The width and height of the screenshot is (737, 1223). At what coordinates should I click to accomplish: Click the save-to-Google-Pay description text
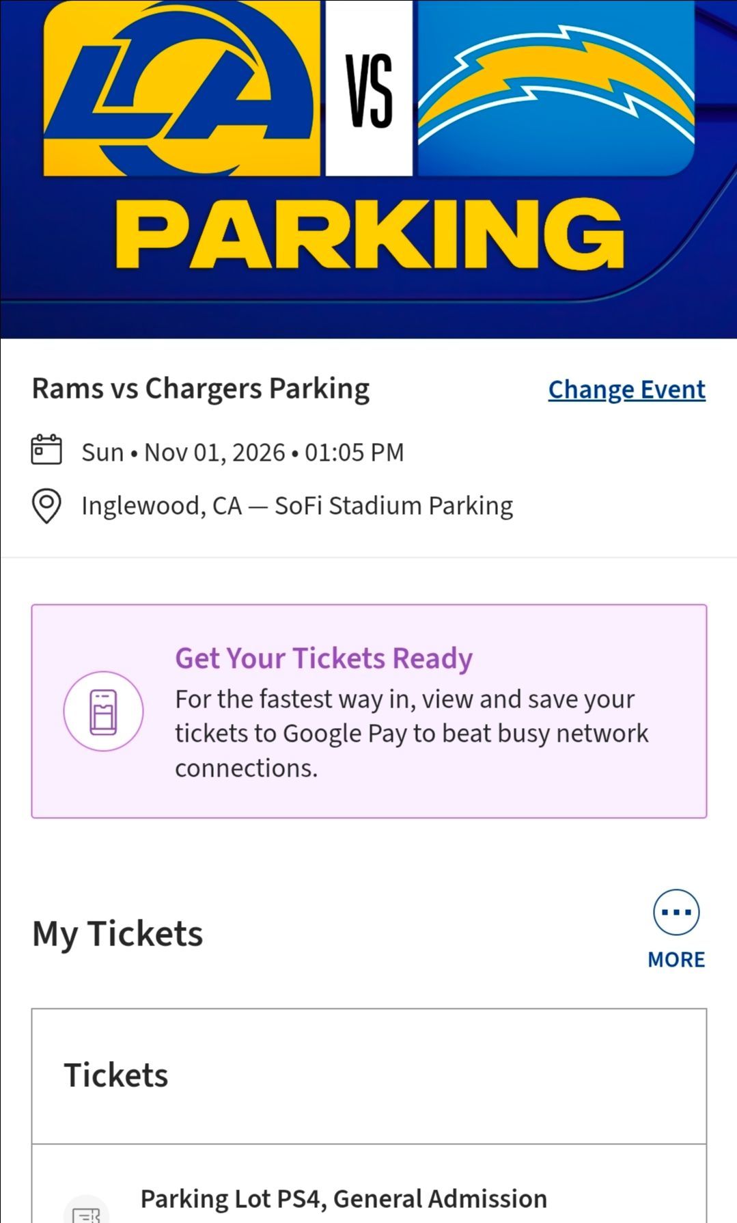tap(412, 734)
